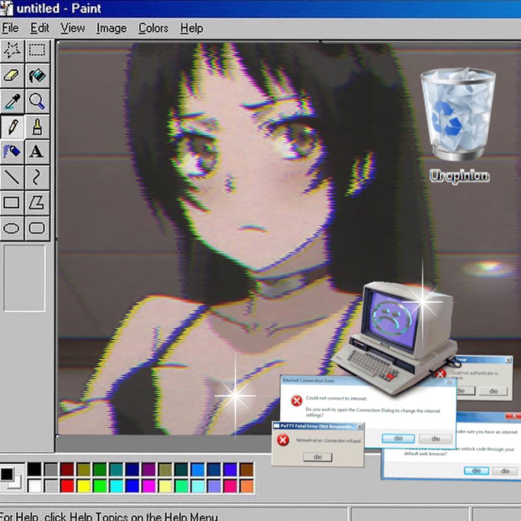Choose the straight Line tool

pyautogui.click(x=12, y=177)
